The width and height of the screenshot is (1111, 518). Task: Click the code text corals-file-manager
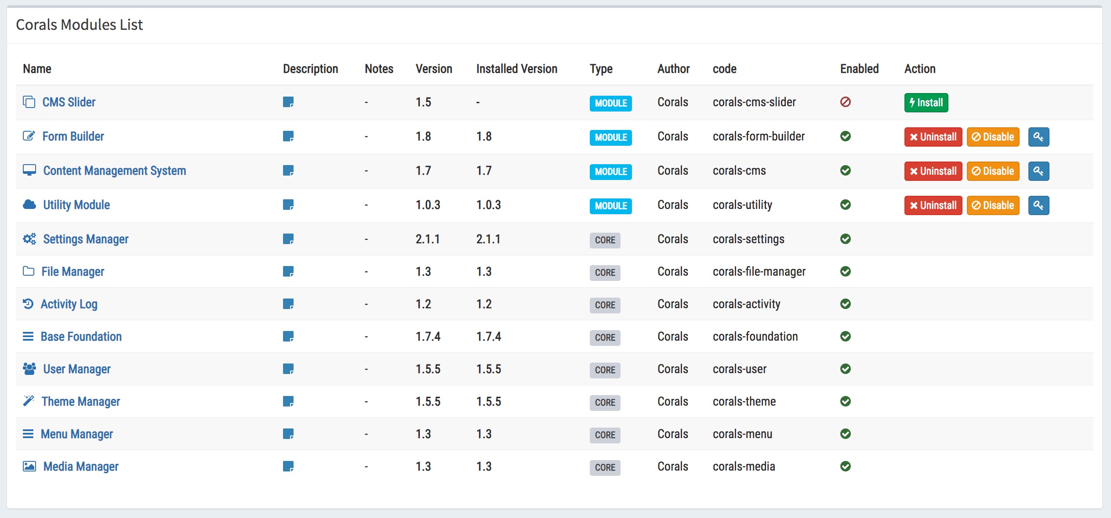(x=759, y=272)
